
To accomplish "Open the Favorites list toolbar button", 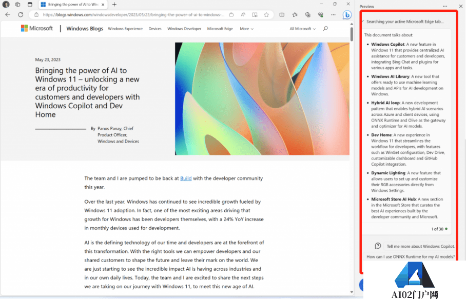I will (x=295, y=14).
